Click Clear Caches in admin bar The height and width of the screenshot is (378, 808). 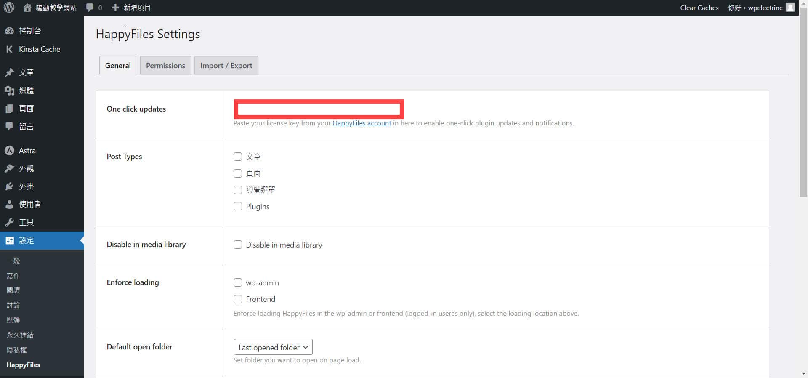[699, 8]
